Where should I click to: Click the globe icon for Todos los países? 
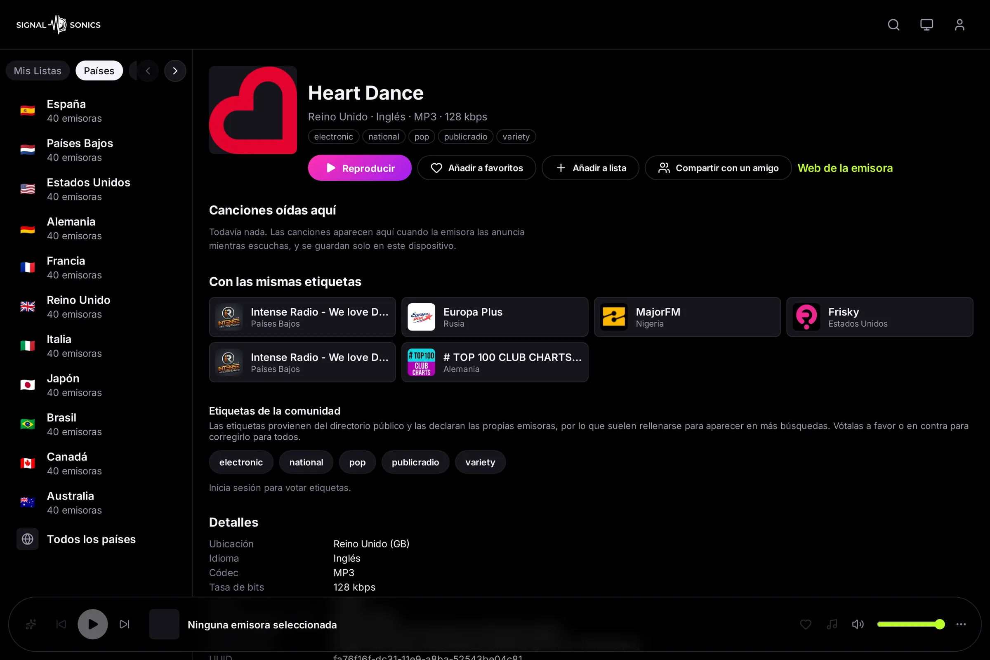coord(27,539)
